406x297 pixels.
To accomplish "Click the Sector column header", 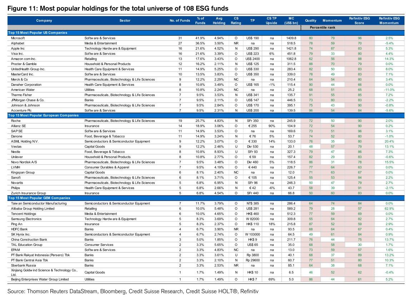I will click(125, 21).
